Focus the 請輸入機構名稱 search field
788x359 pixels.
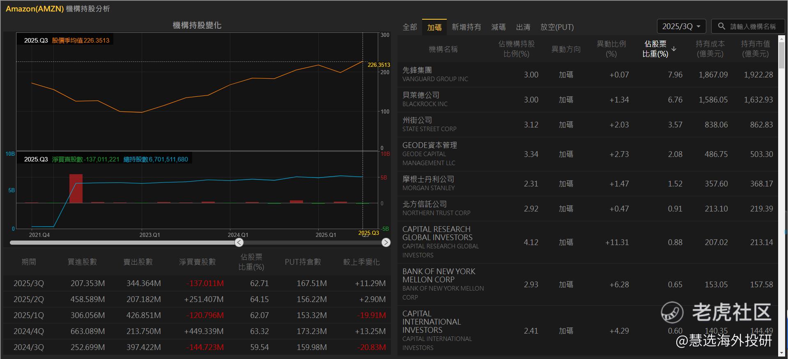point(753,27)
